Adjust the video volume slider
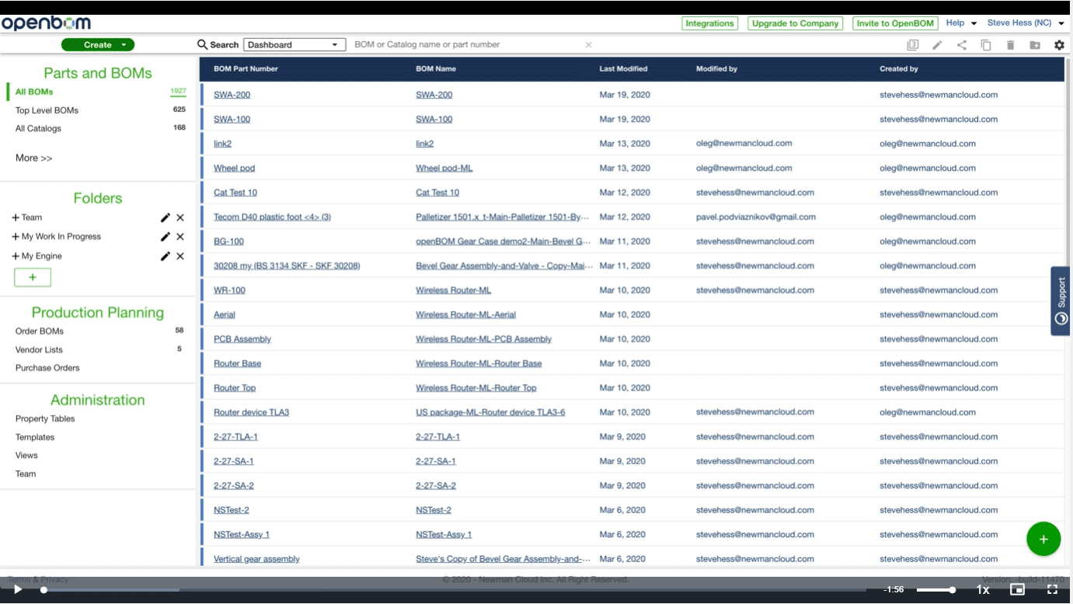The image size is (1073, 604). (x=936, y=590)
